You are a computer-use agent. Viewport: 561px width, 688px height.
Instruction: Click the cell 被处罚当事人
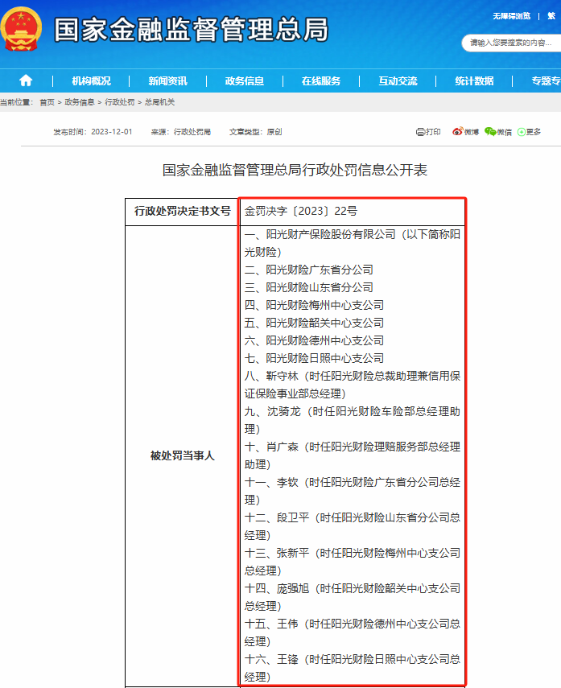click(182, 456)
